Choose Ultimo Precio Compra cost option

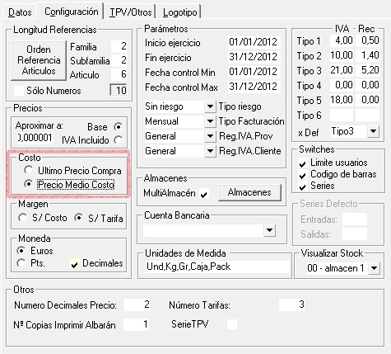click(29, 170)
